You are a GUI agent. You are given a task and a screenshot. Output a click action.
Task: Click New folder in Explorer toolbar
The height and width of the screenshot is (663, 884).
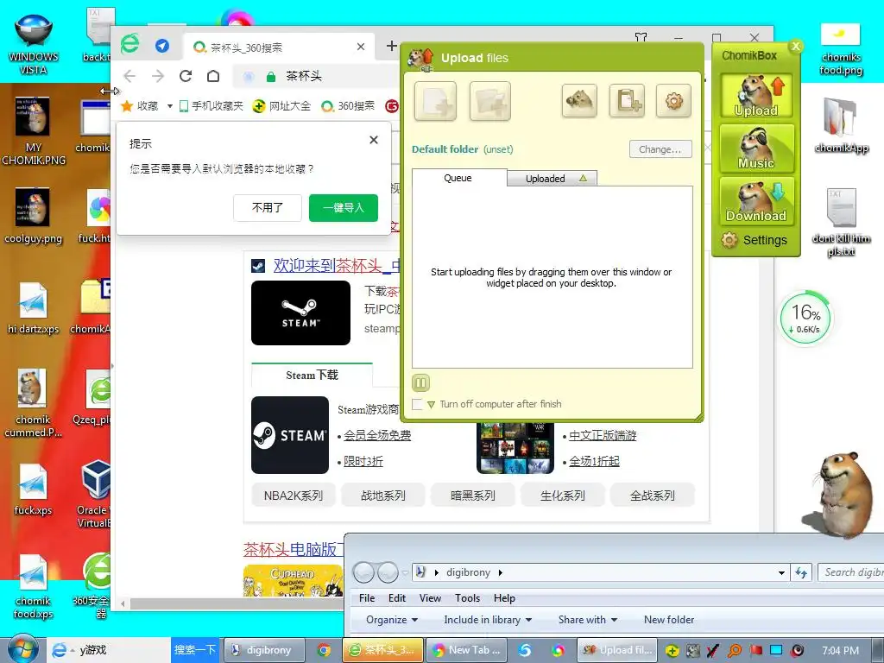pyautogui.click(x=669, y=620)
